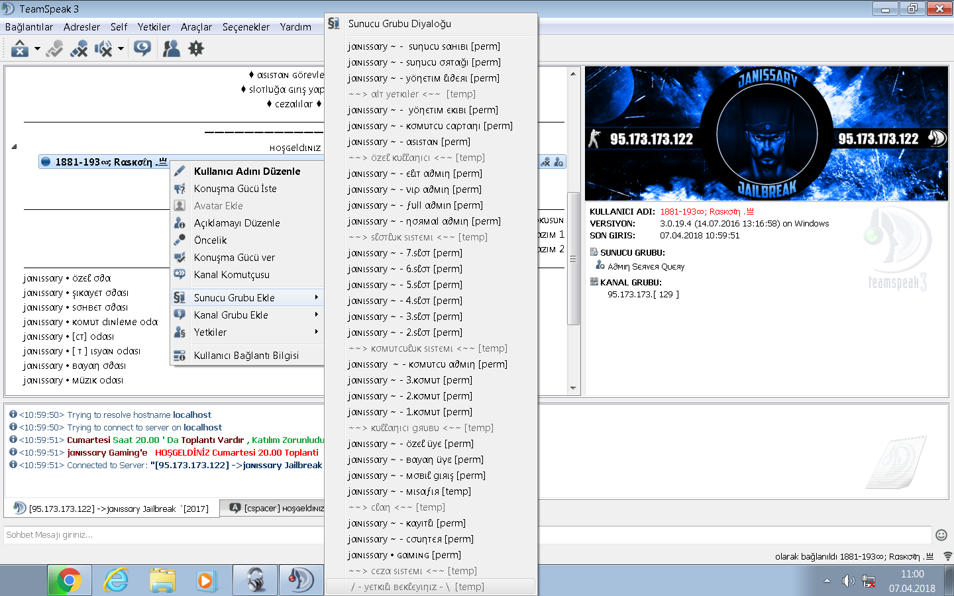This screenshot has width=954, height=596.
Task: Toggle vip admin [perm] group
Action: click(x=431, y=189)
